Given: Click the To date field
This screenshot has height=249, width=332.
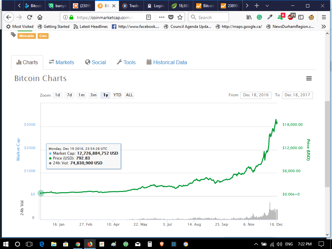Looking at the screenshot, I should click(x=297, y=95).
